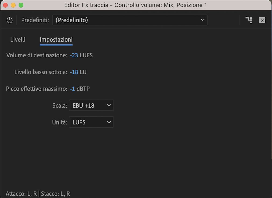Open the Unità combo box showing LUFS
This screenshot has height=198, width=272.
tap(91, 122)
